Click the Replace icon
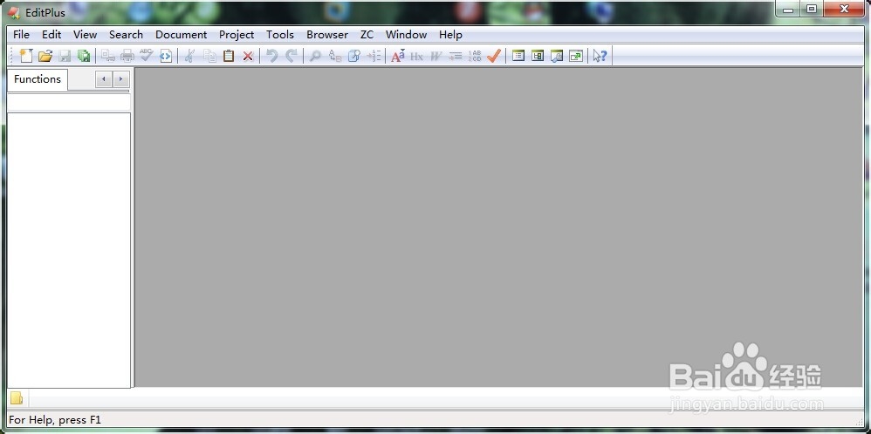Screen dimensions: 871x434 coord(334,56)
